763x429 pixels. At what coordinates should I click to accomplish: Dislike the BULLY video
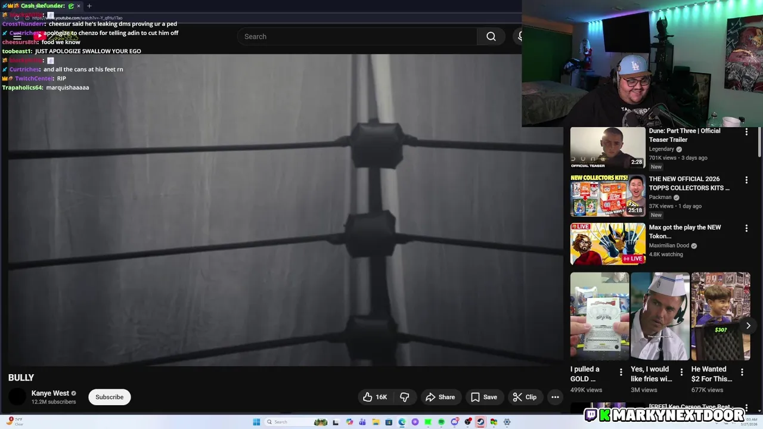404,397
